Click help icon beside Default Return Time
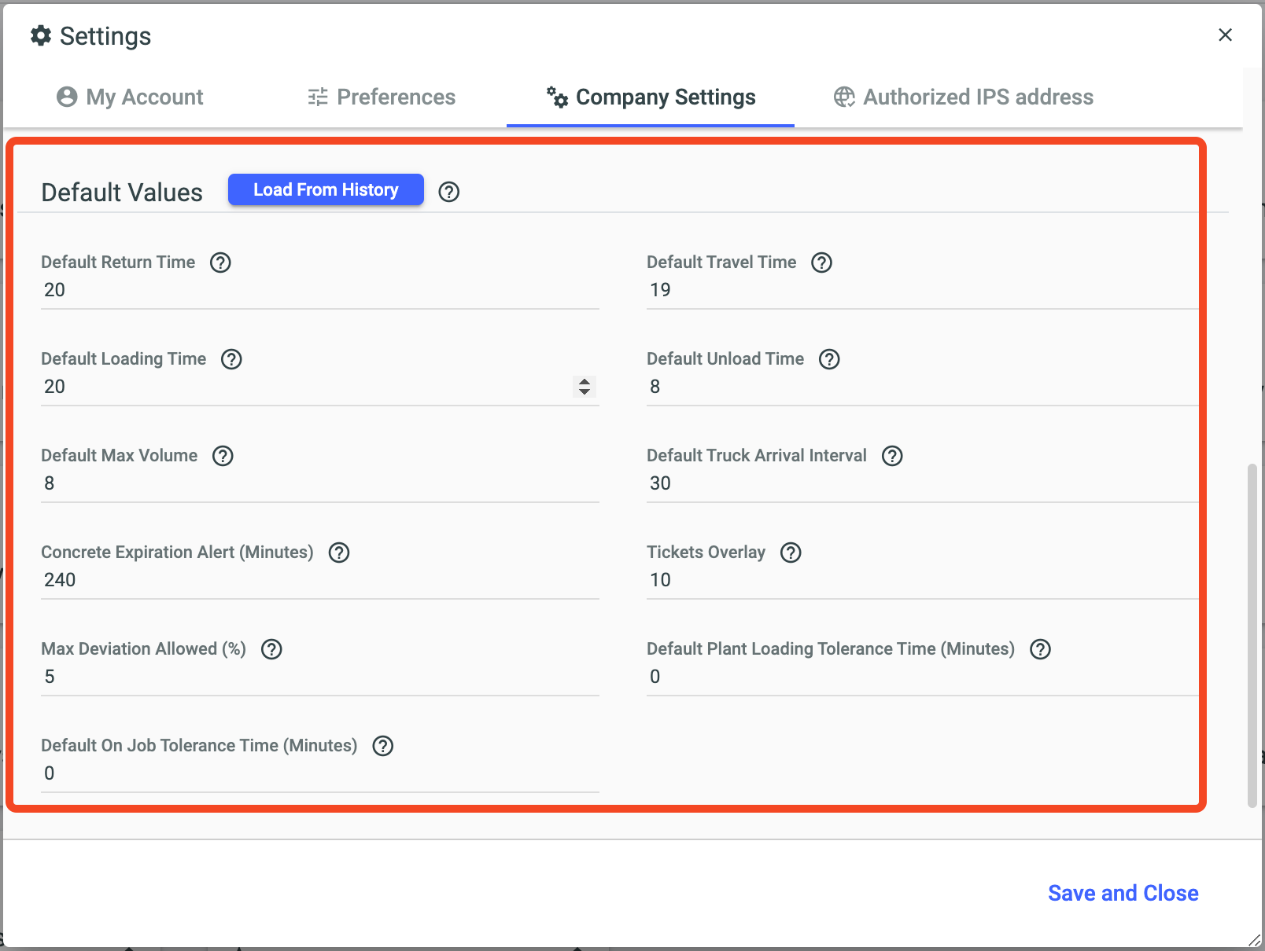The image size is (1265, 951). (x=220, y=263)
